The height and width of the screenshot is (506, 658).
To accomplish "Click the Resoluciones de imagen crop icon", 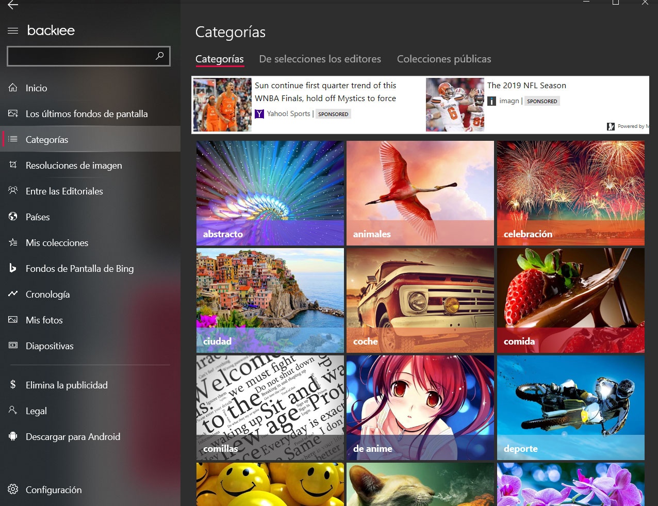I will [13, 165].
